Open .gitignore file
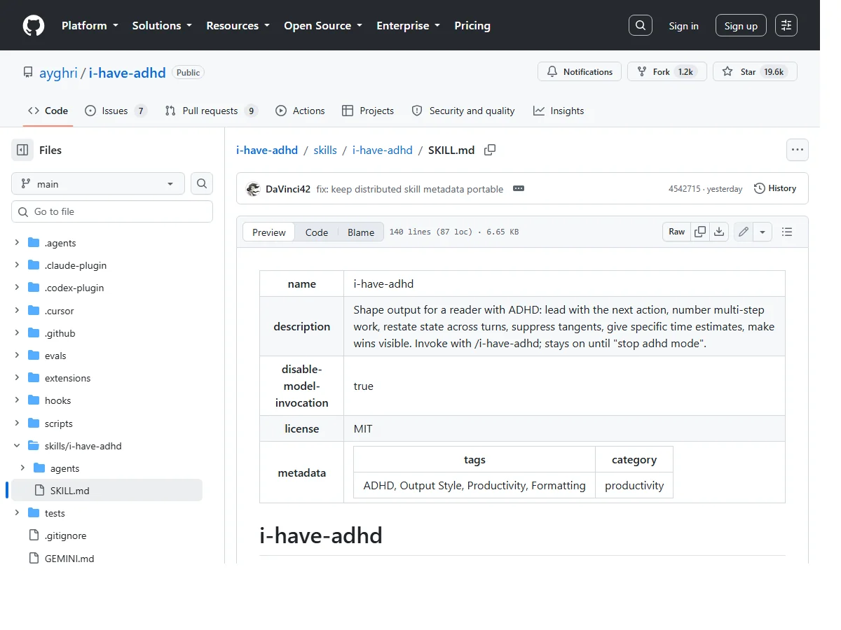This screenshot has width=841, height=630. [65, 535]
